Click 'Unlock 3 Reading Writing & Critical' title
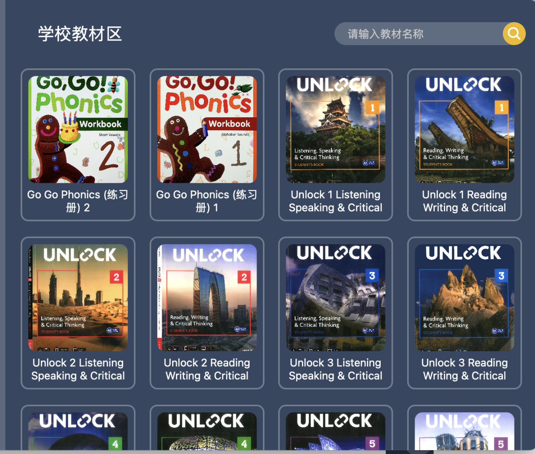 click(x=464, y=369)
